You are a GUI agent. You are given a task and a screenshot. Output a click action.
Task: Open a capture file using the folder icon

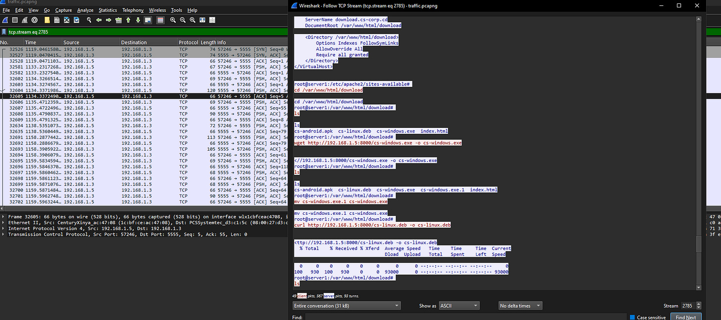coord(47,20)
